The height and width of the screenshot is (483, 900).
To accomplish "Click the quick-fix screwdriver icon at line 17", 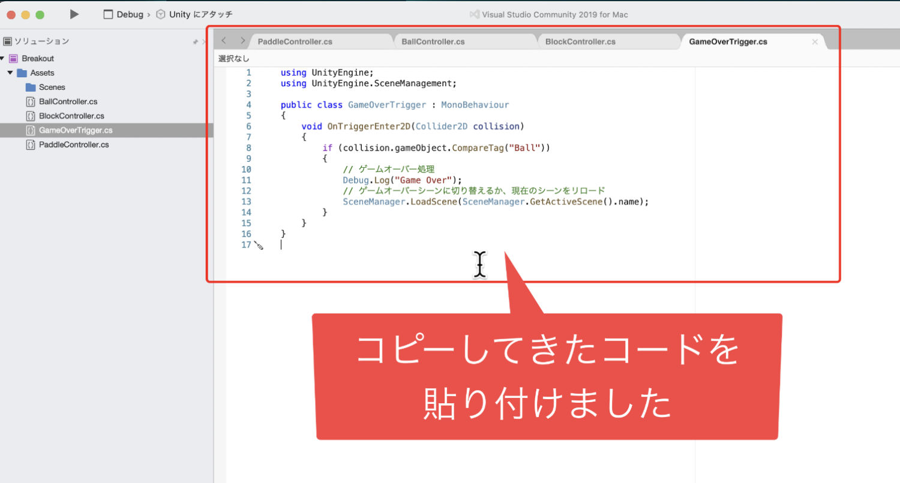I will pyautogui.click(x=259, y=245).
